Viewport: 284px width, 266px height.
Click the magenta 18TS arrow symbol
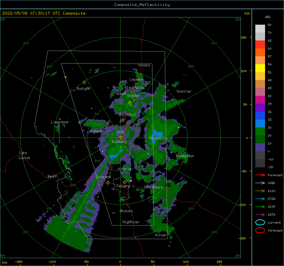click(x=260, y=215)
